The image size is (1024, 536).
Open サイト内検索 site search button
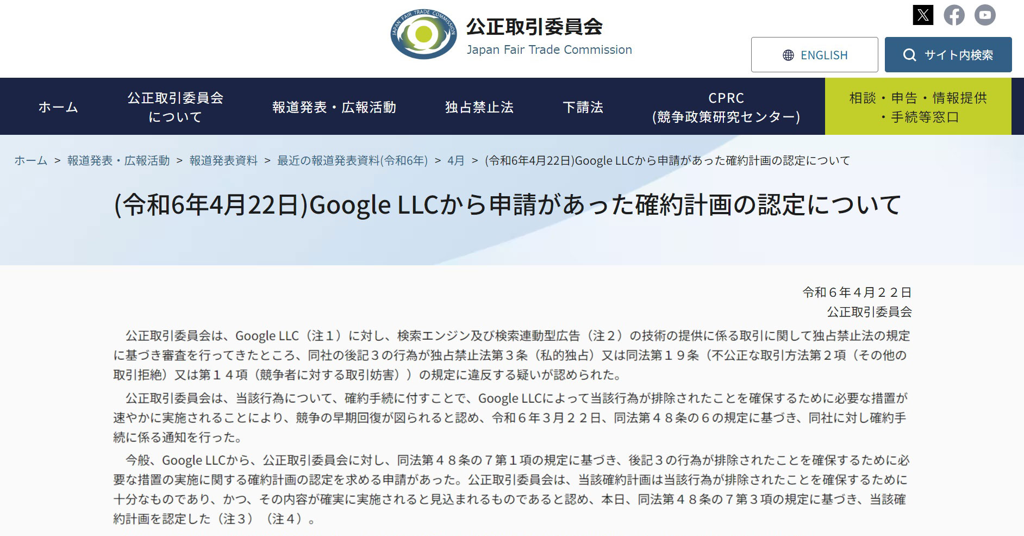tap(948, 54)
